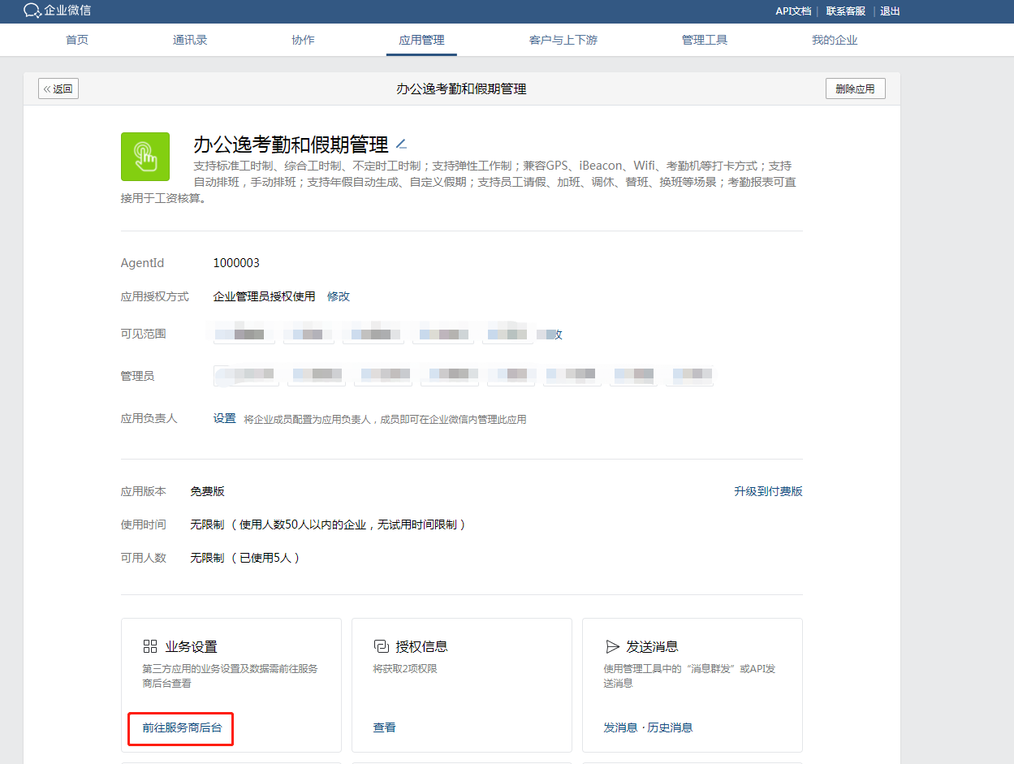Open the 管理工具 tab
The width and height of the screenshot is (1014, 764).
coord(705,40)
